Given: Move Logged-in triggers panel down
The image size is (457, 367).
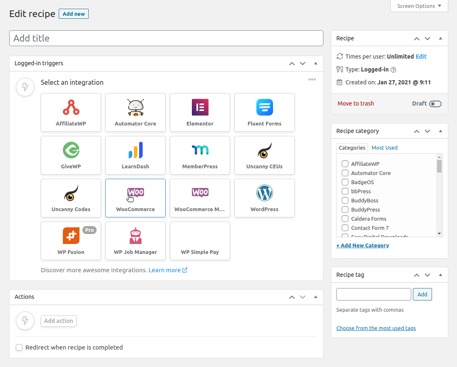Looking at the screenshot, I should [x=303, y=64].
